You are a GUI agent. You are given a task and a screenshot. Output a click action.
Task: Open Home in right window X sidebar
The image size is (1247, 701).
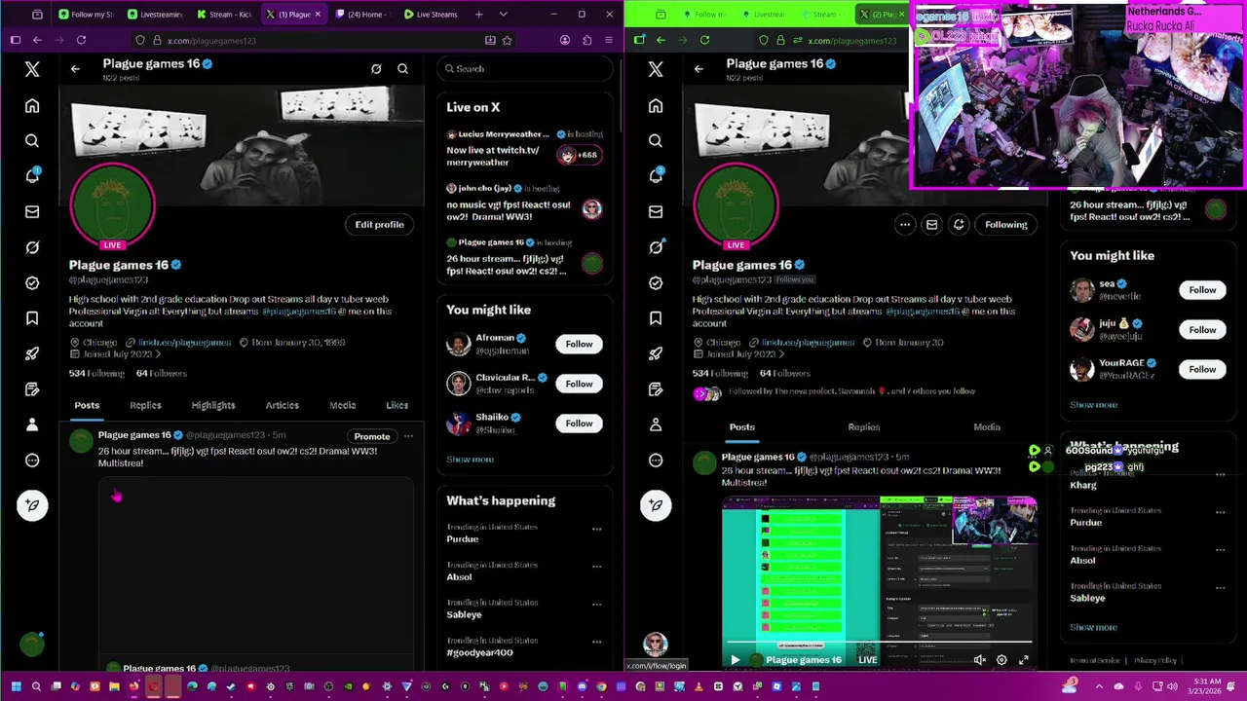(656, 106)
